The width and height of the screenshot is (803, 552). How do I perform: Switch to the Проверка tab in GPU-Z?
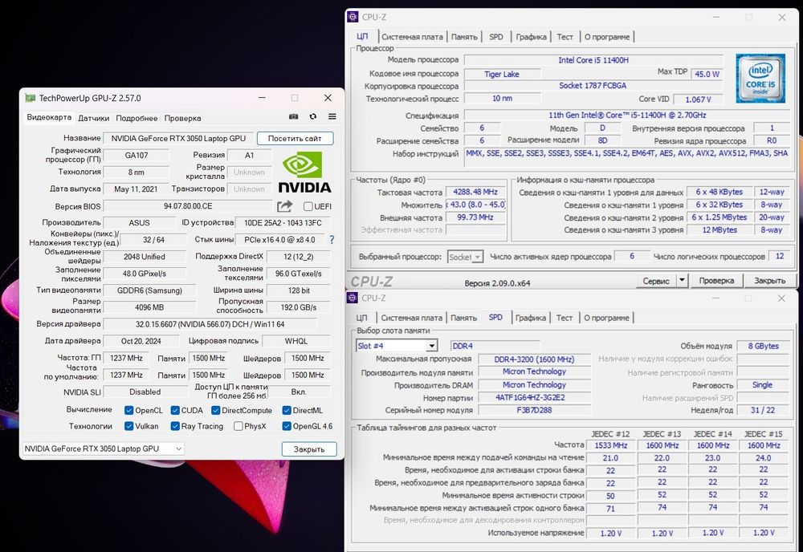(x=183, y=118)
